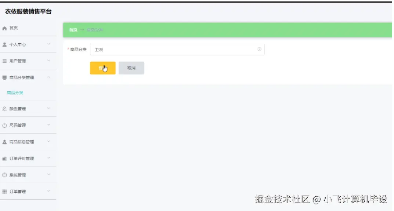Click the icon beside 颜色管理
394x211 pixels.
(4, 109)
